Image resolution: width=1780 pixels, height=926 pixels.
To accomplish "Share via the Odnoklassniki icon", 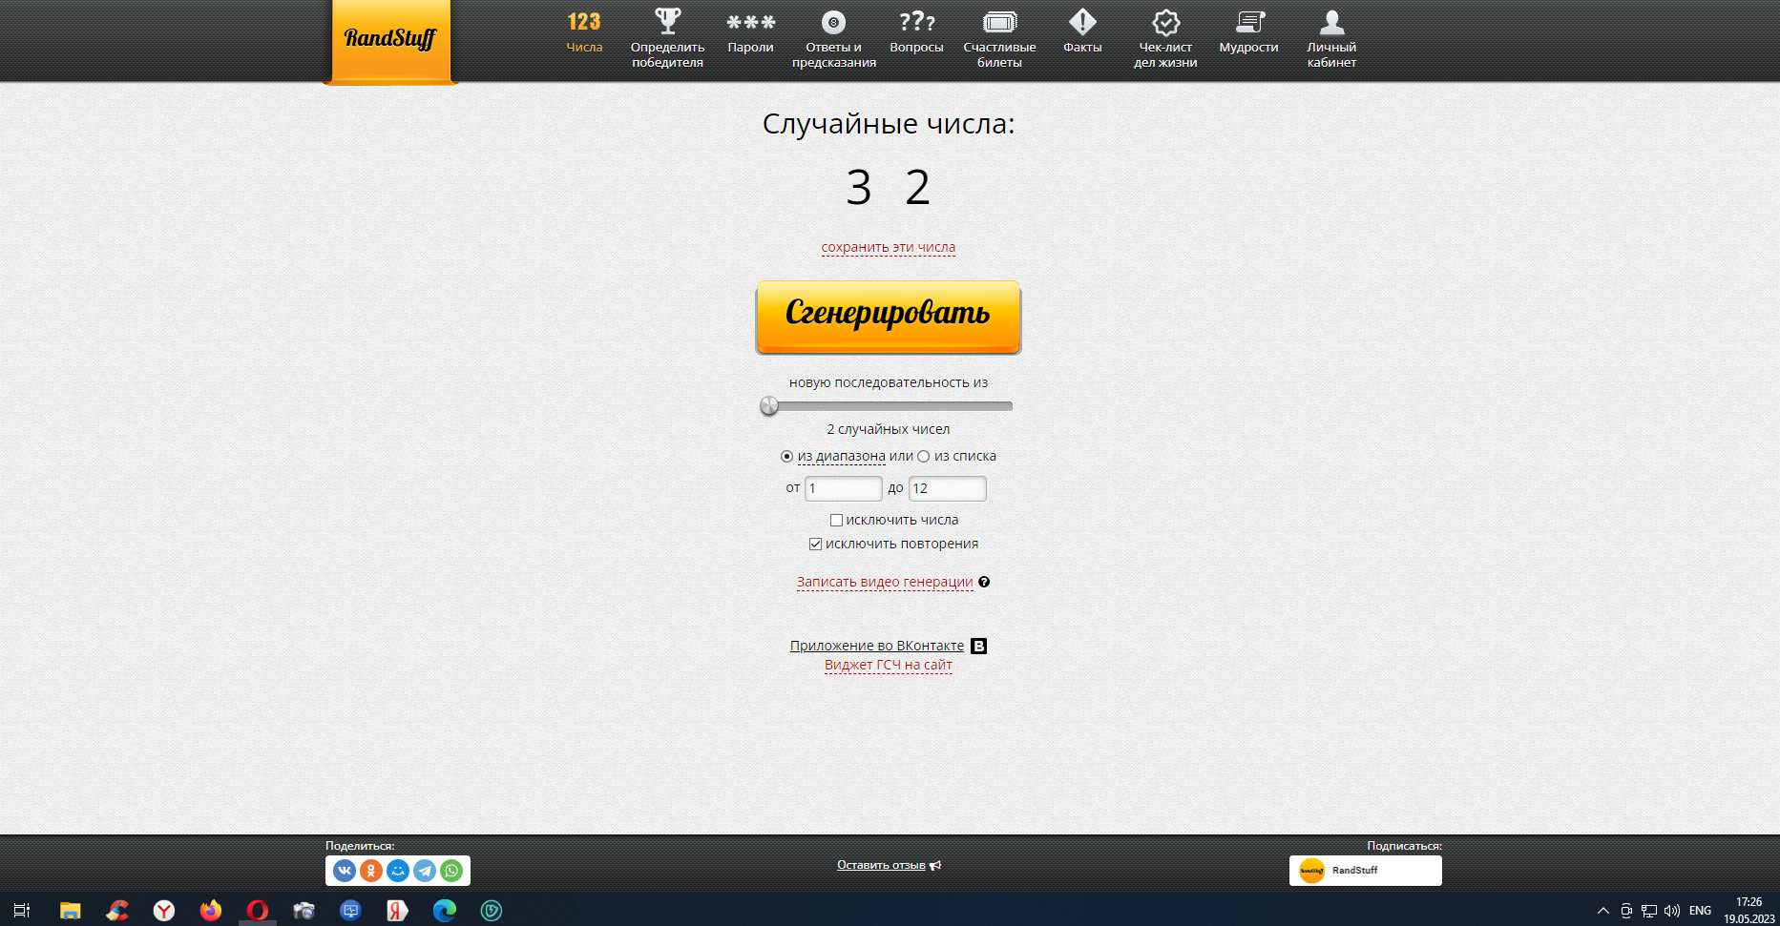I will click(x=371, y=871).
